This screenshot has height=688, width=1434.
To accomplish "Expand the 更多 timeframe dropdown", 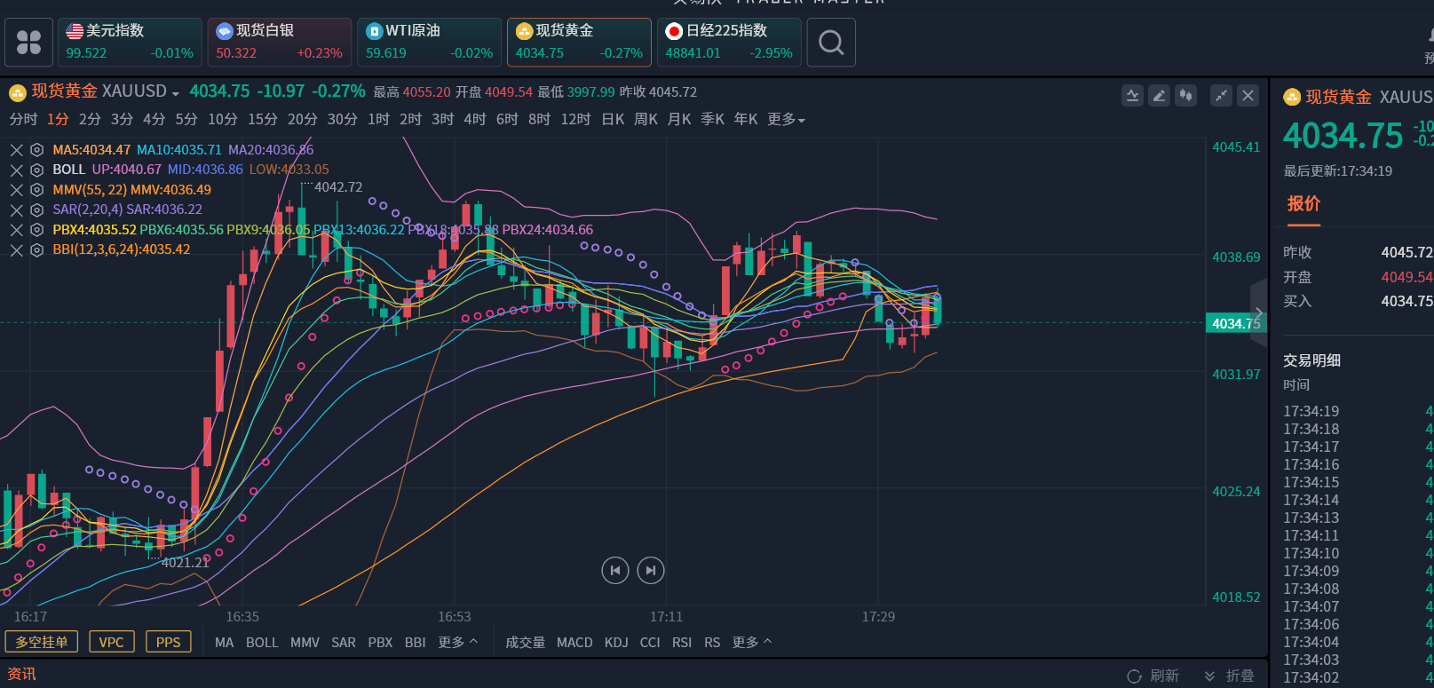I will (x=786, y=119).
